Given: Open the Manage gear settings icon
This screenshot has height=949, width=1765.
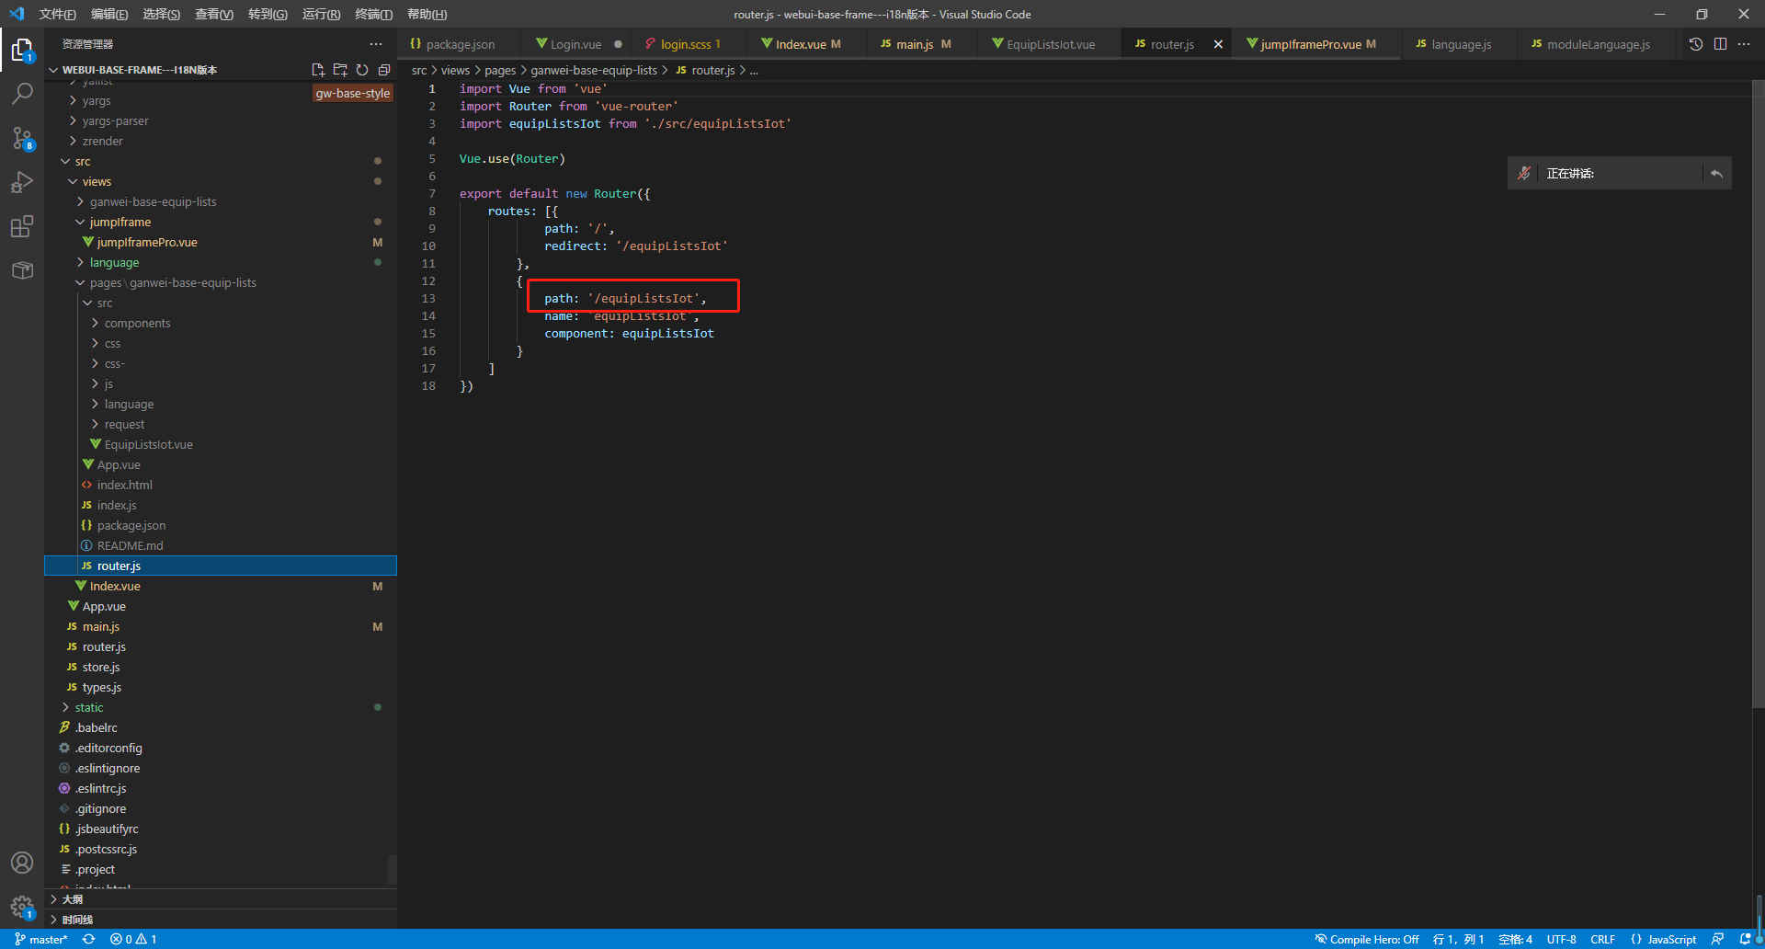Looking at the screenshot, I should click(22, 907).
